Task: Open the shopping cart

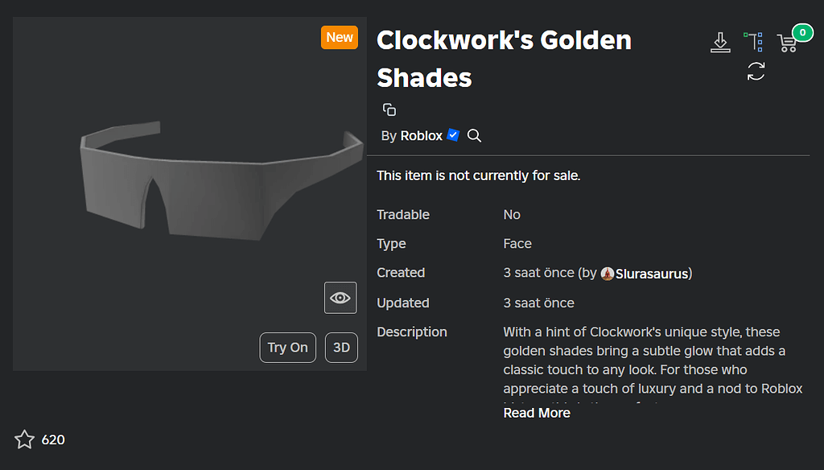Action: coord(787,43)
